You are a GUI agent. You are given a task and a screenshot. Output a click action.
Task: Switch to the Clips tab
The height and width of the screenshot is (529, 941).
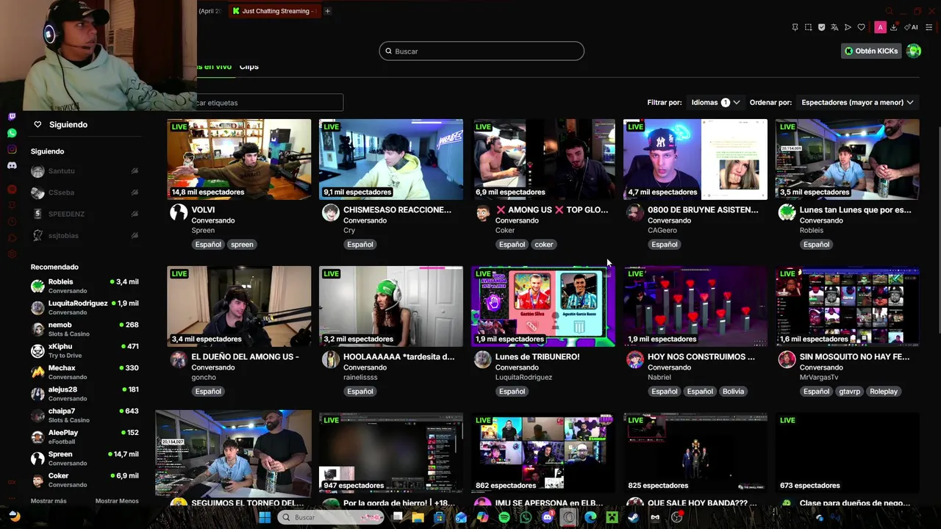pos(248,66)
